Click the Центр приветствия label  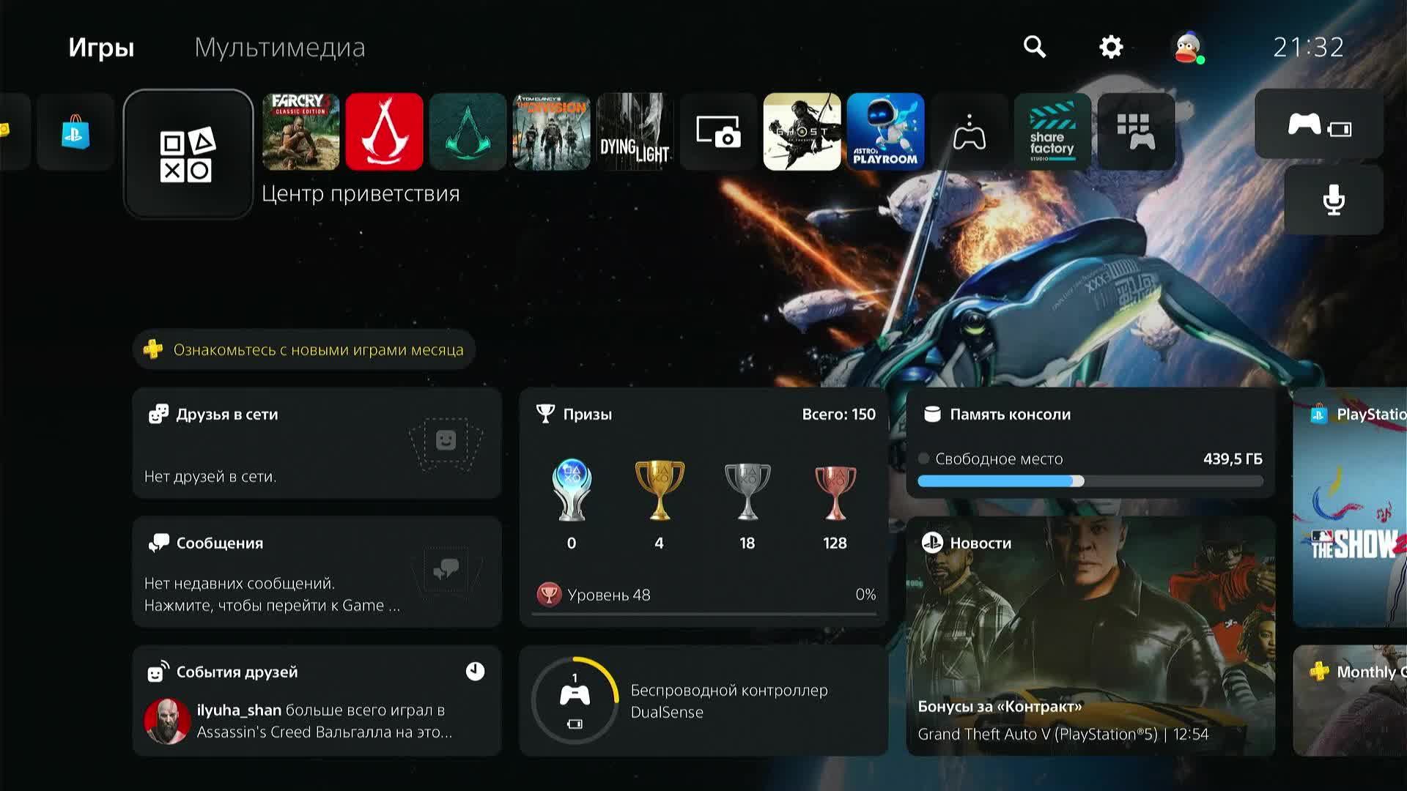pos(361,194)
